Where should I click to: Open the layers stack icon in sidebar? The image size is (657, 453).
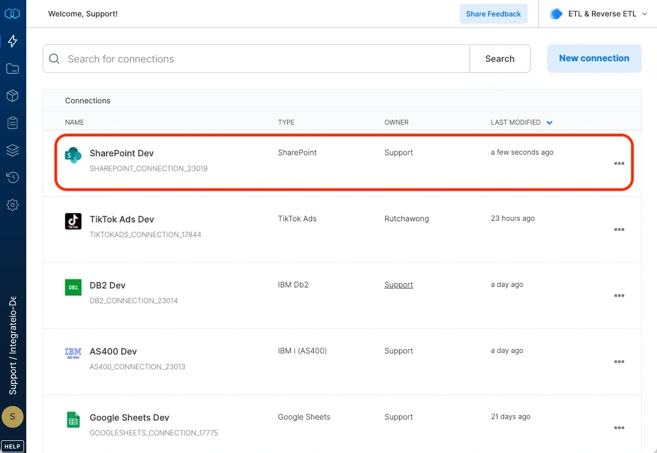point(12,150)
